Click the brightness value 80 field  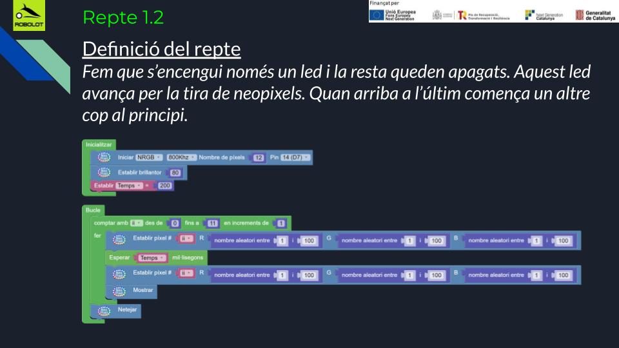175,173
